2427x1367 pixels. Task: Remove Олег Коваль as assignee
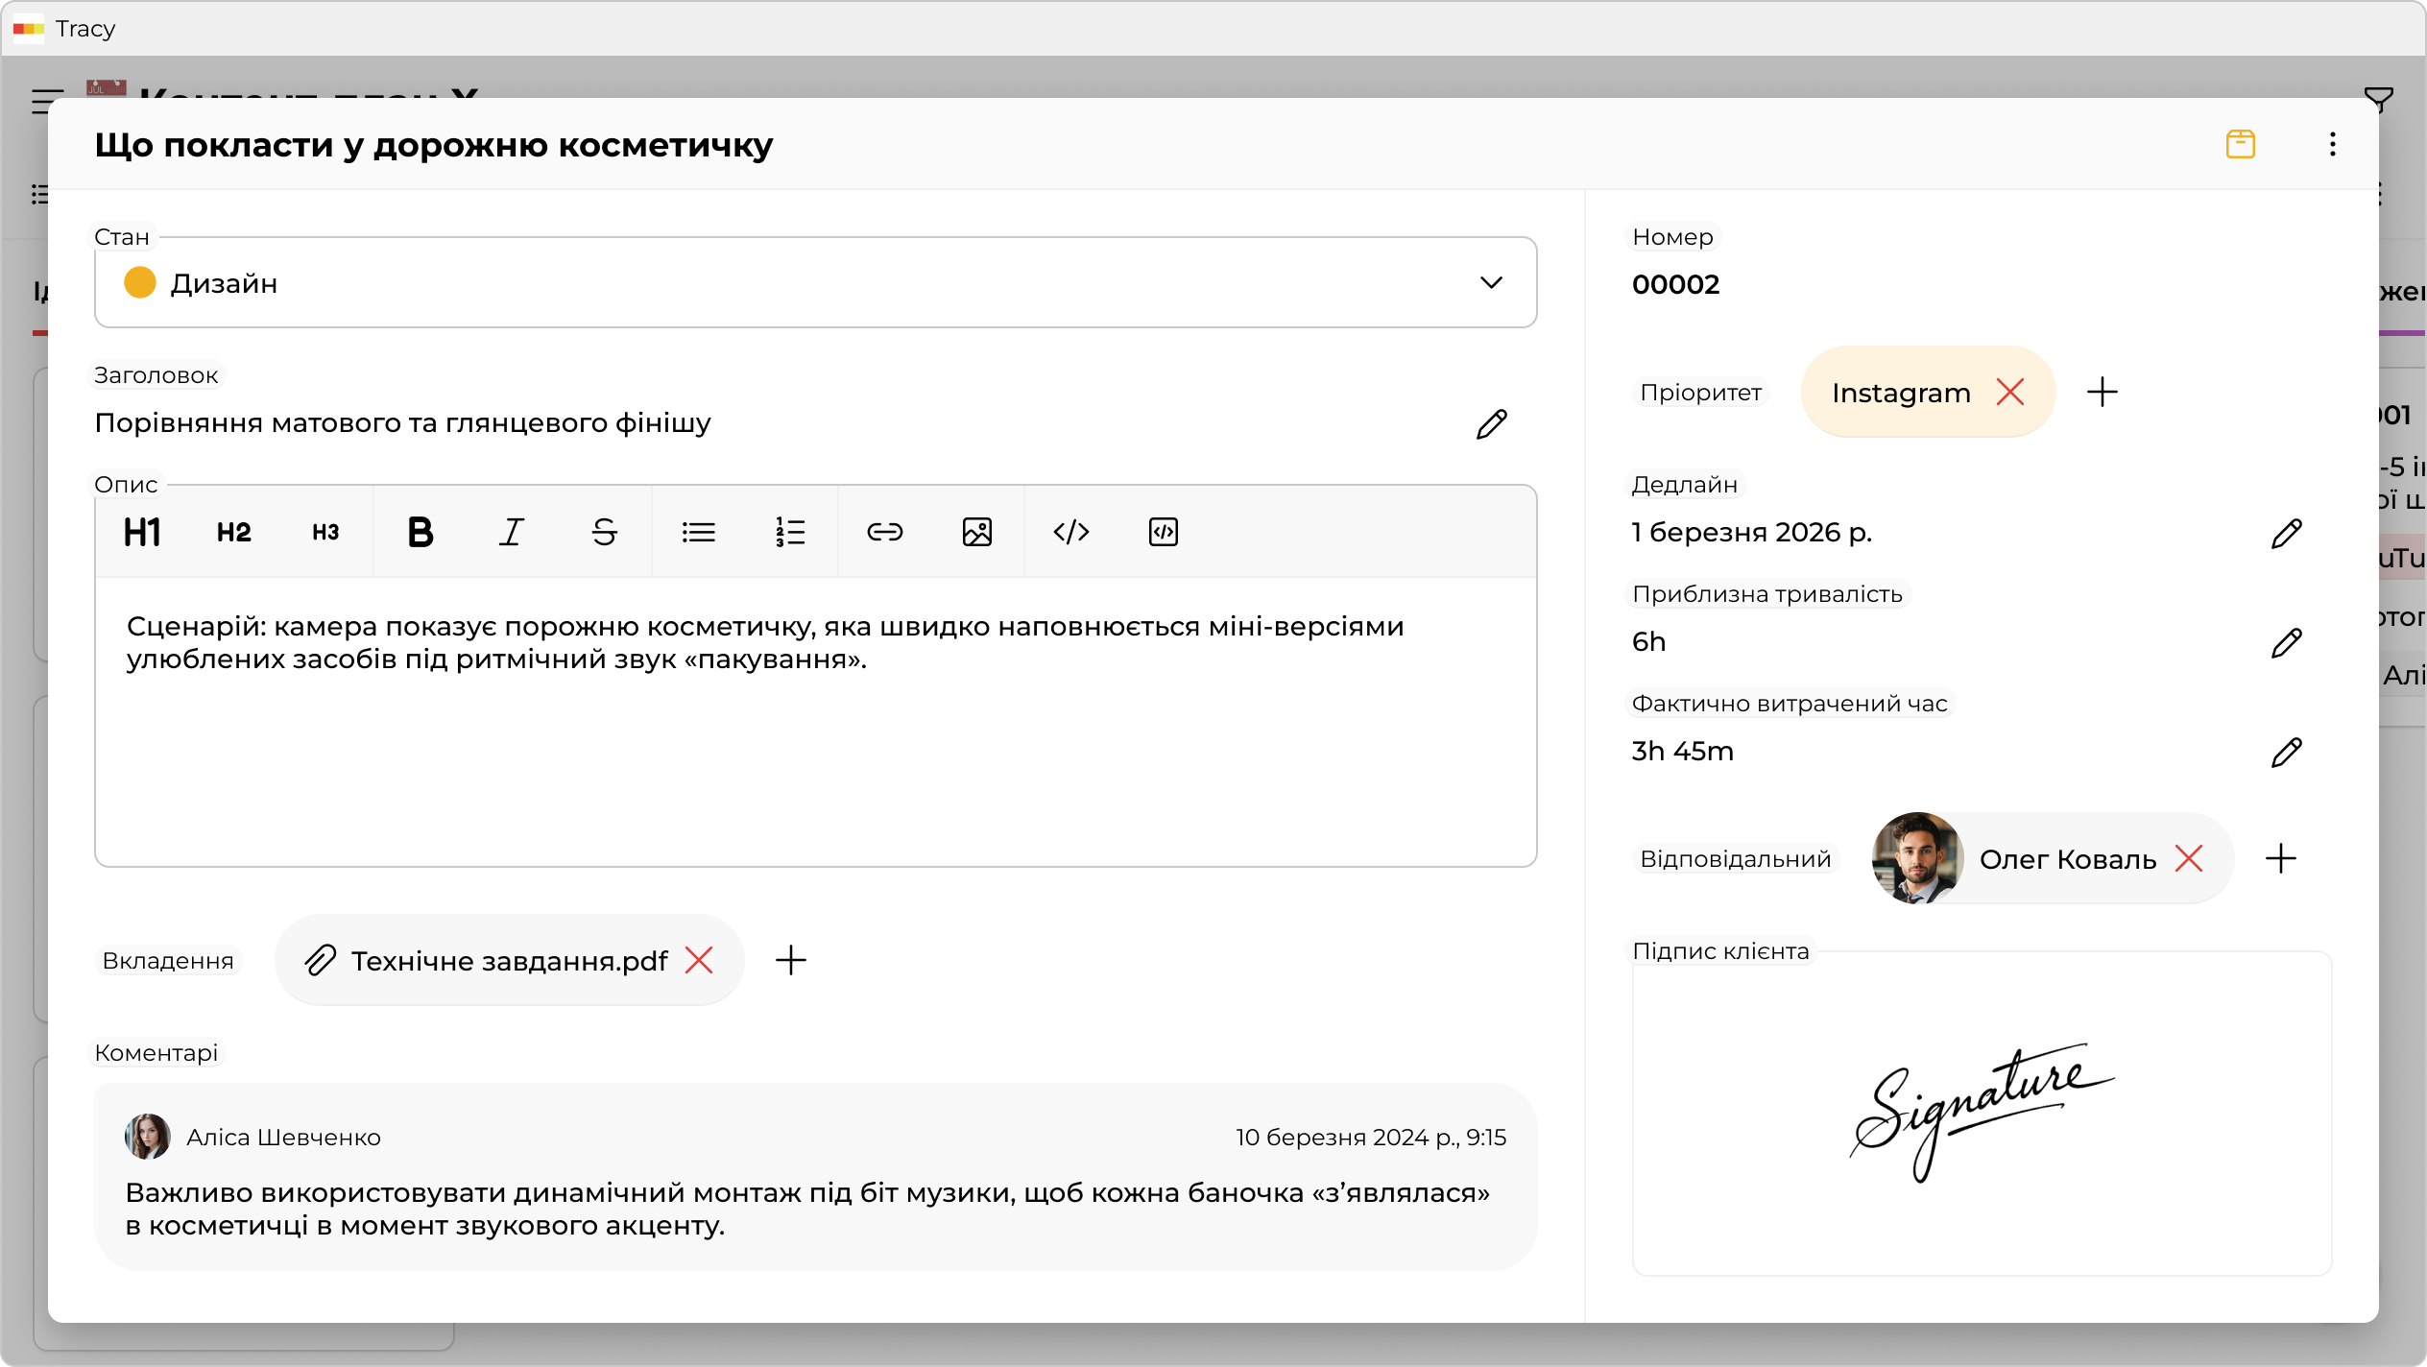coord(2189,858)
